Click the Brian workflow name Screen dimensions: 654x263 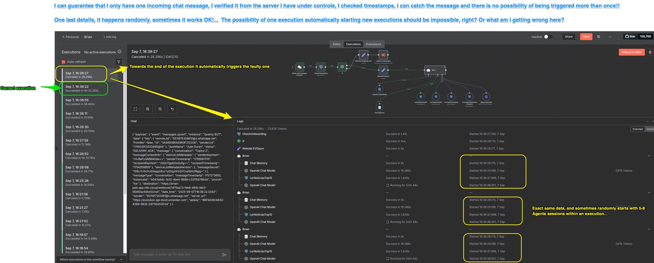point(88,37)
